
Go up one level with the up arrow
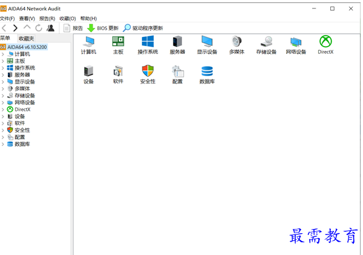tap(27, 27)
